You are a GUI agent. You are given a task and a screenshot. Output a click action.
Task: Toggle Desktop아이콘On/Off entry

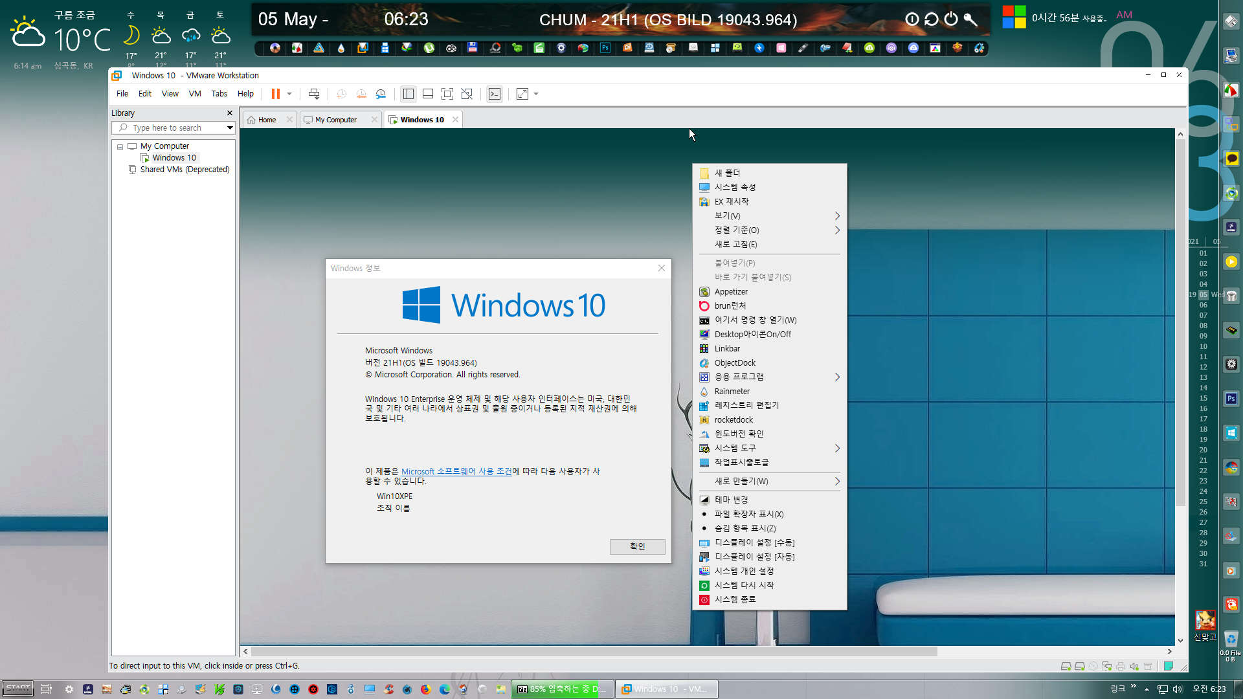[x=769, y=334]
